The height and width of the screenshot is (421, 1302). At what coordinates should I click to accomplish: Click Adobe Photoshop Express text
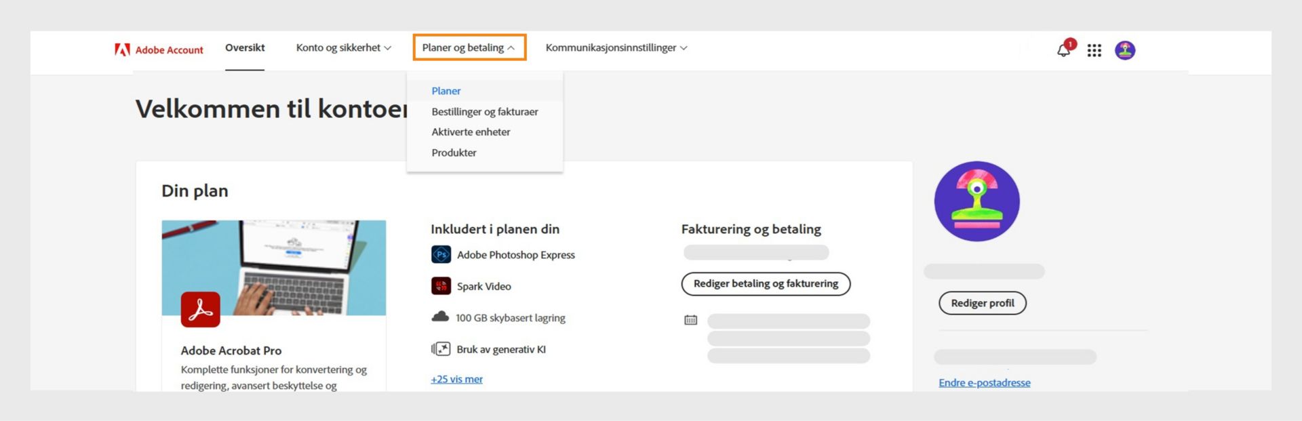pos(516,255)
